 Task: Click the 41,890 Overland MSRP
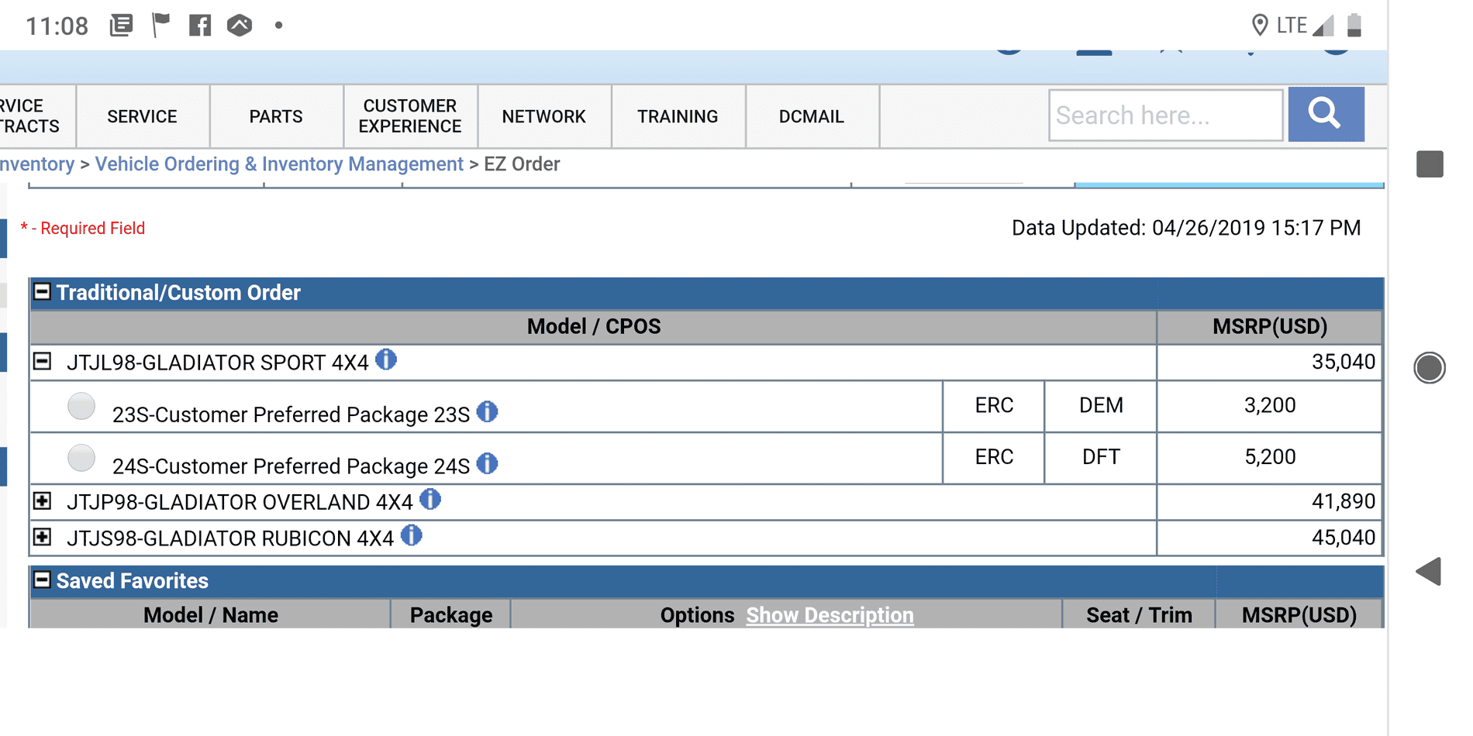pyautogui.click(x=1343, y=501)
